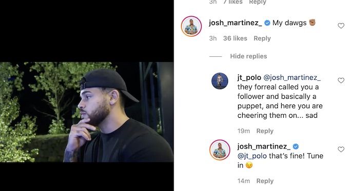Collapse thread with Hide replies
The height and width of the screenshot is (191, 349).
[248, 56]
